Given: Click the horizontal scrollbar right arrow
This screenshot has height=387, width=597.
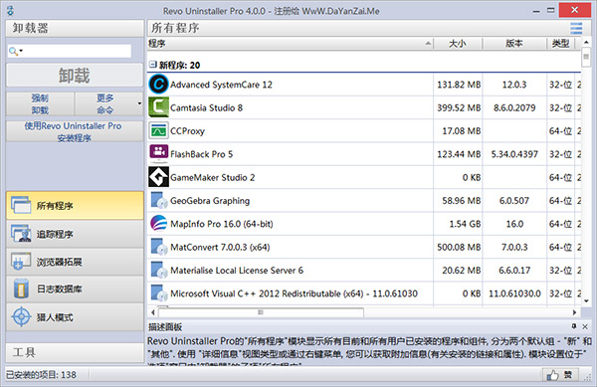Looking at the screenshot, I should [574, 312].
